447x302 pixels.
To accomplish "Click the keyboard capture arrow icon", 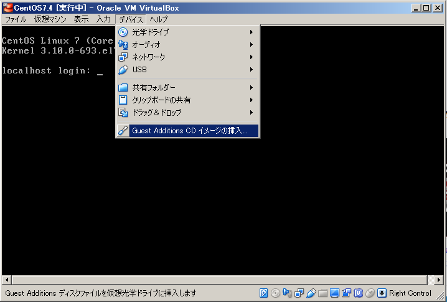I will [382, 293].
